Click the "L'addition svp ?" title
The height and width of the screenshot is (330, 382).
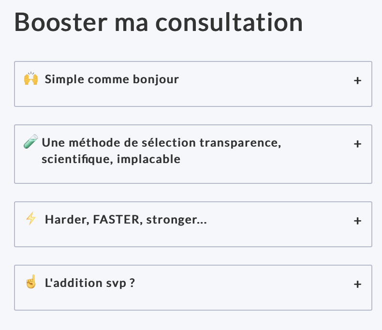click(89, 283)
